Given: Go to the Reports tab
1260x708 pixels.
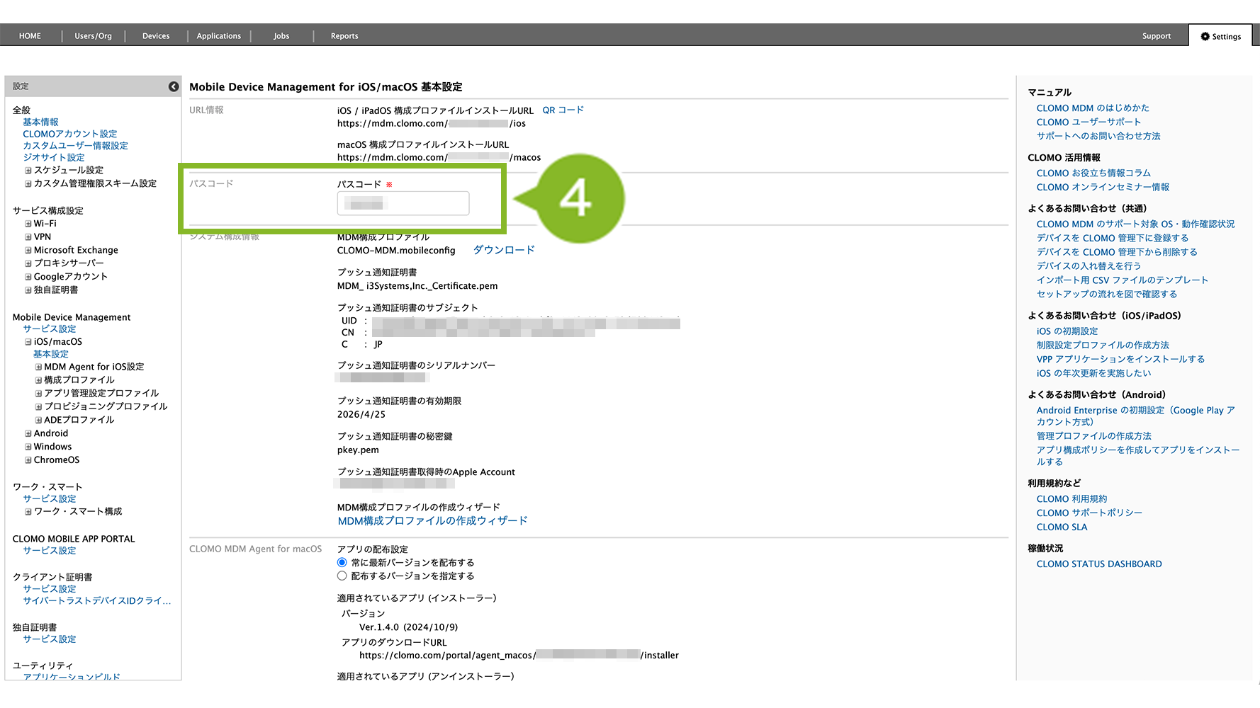Looking at the screenshot, I should (344, 36).
